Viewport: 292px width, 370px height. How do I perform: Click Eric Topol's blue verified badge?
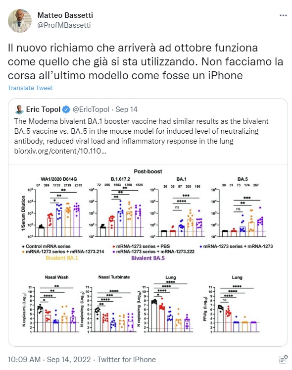point(66,109)
